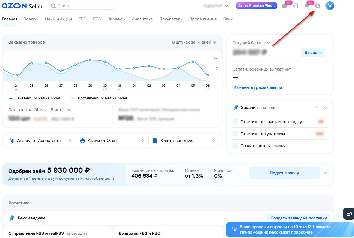The width and height of the screenshot is (354, 238).
Task: Click the Запланированных выплат нет text
Action: [x=262, y=69]
